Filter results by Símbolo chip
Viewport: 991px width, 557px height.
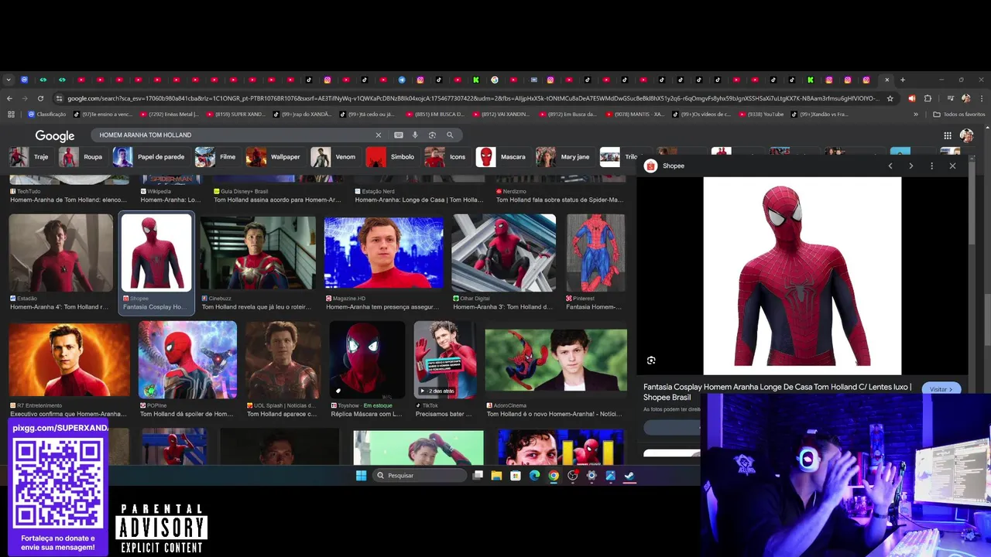coord(391,157)
